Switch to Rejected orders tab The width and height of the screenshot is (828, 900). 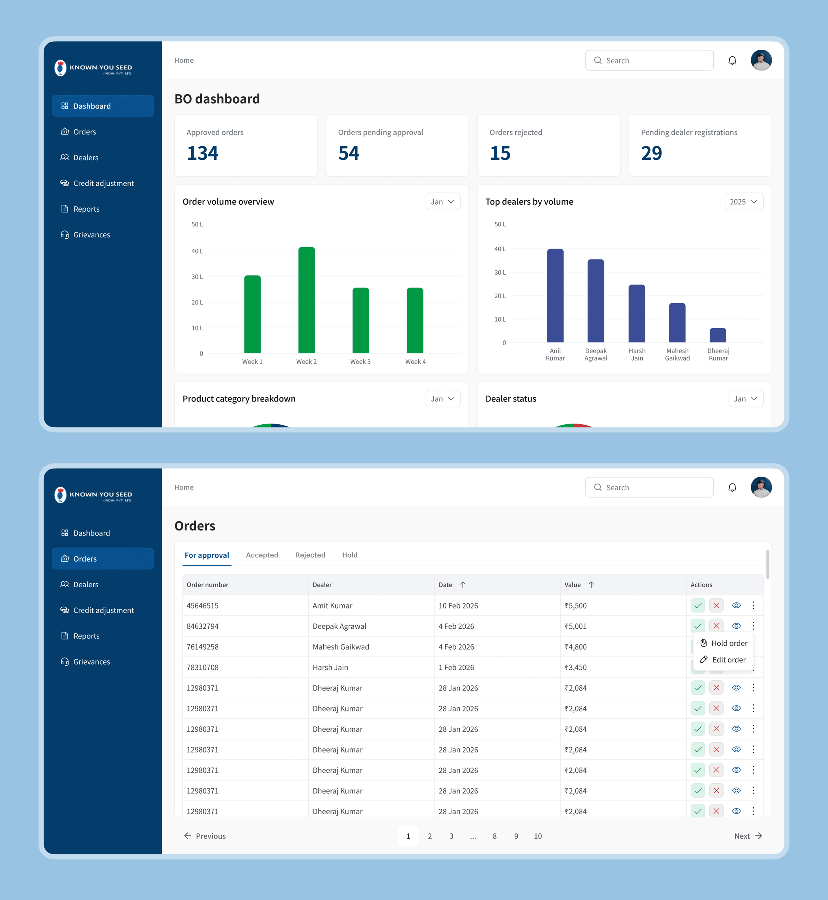[310, 555]
